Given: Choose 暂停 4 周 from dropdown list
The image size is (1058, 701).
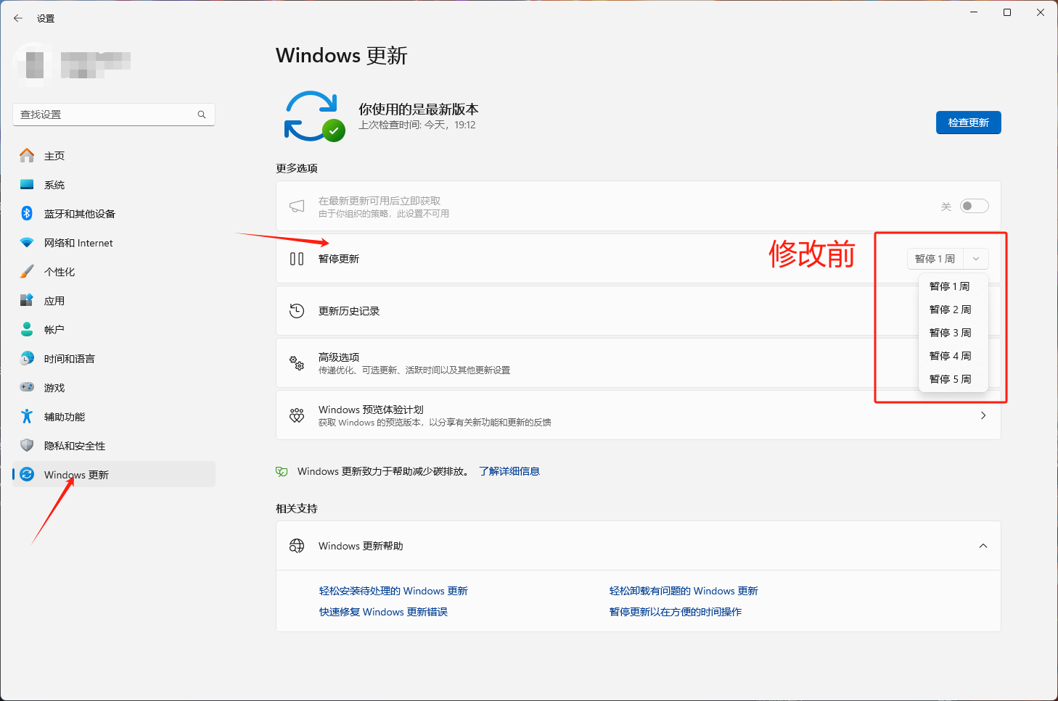Looking at the screenshot, I should pos(953,356).
